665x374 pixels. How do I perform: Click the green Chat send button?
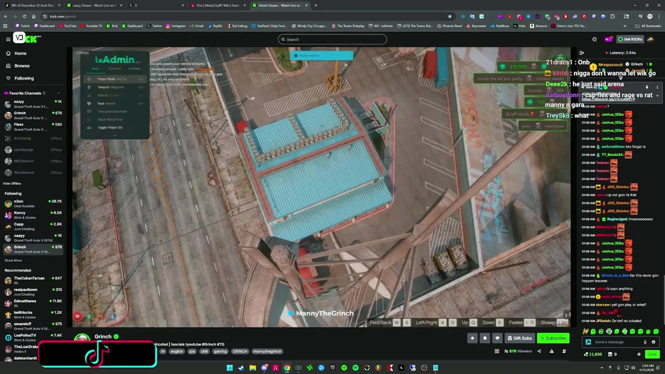[652, 354]
